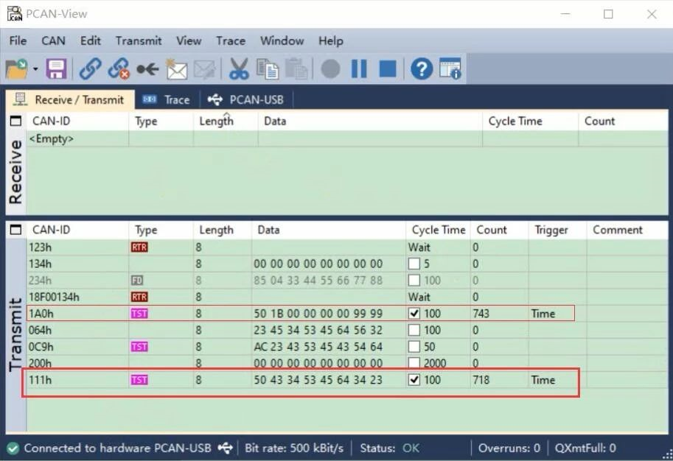Enable cycle time checkbox for 234h
This screenshot has height=461, width=673.
pyautogui.click(x=414, y=281)
